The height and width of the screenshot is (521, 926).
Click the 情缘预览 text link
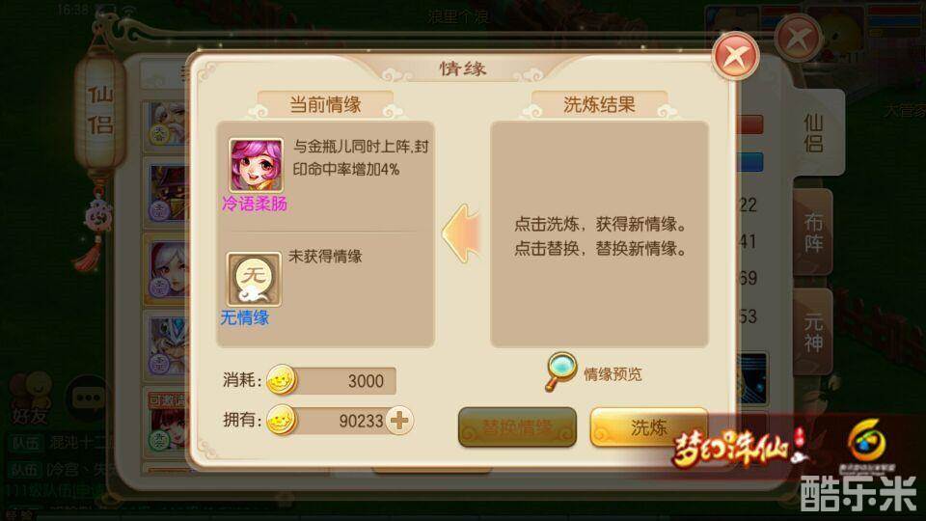[x=613, y=374]
